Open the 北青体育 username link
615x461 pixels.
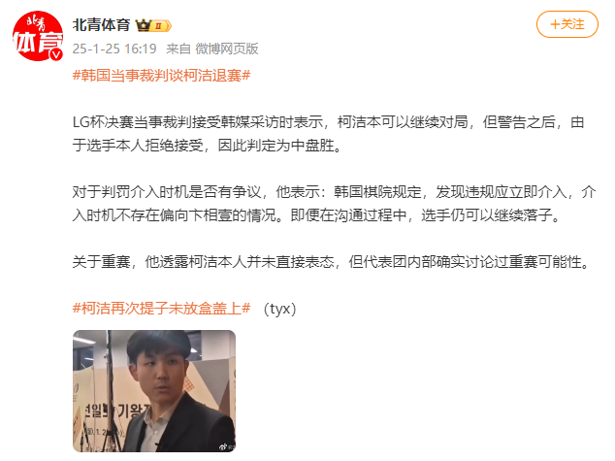pos(101,25)
